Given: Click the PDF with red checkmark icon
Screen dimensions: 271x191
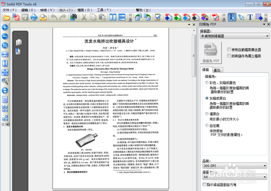Looking at the screenshot, I should [216, 17].
